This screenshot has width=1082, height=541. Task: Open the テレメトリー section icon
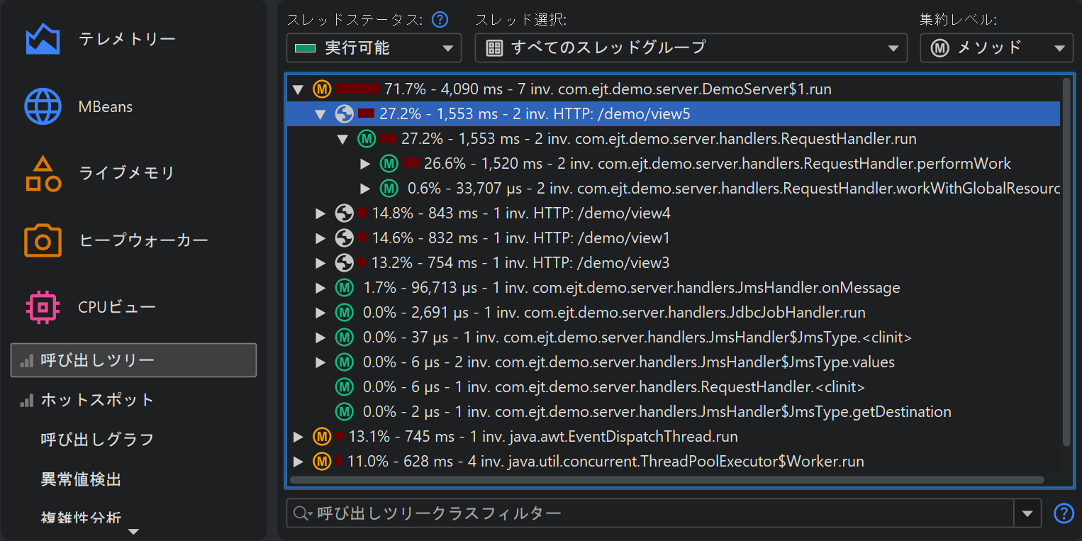(43, 40)
